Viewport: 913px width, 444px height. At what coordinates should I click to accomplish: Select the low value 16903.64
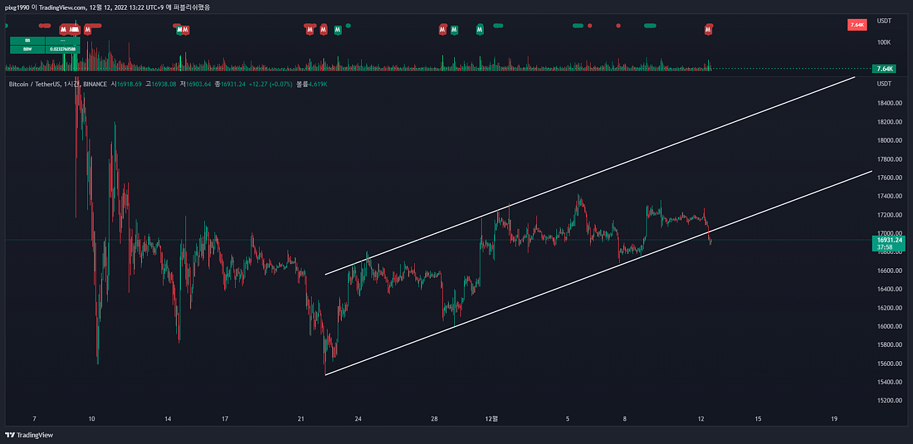pyautogui.click(x=199, y=84)
